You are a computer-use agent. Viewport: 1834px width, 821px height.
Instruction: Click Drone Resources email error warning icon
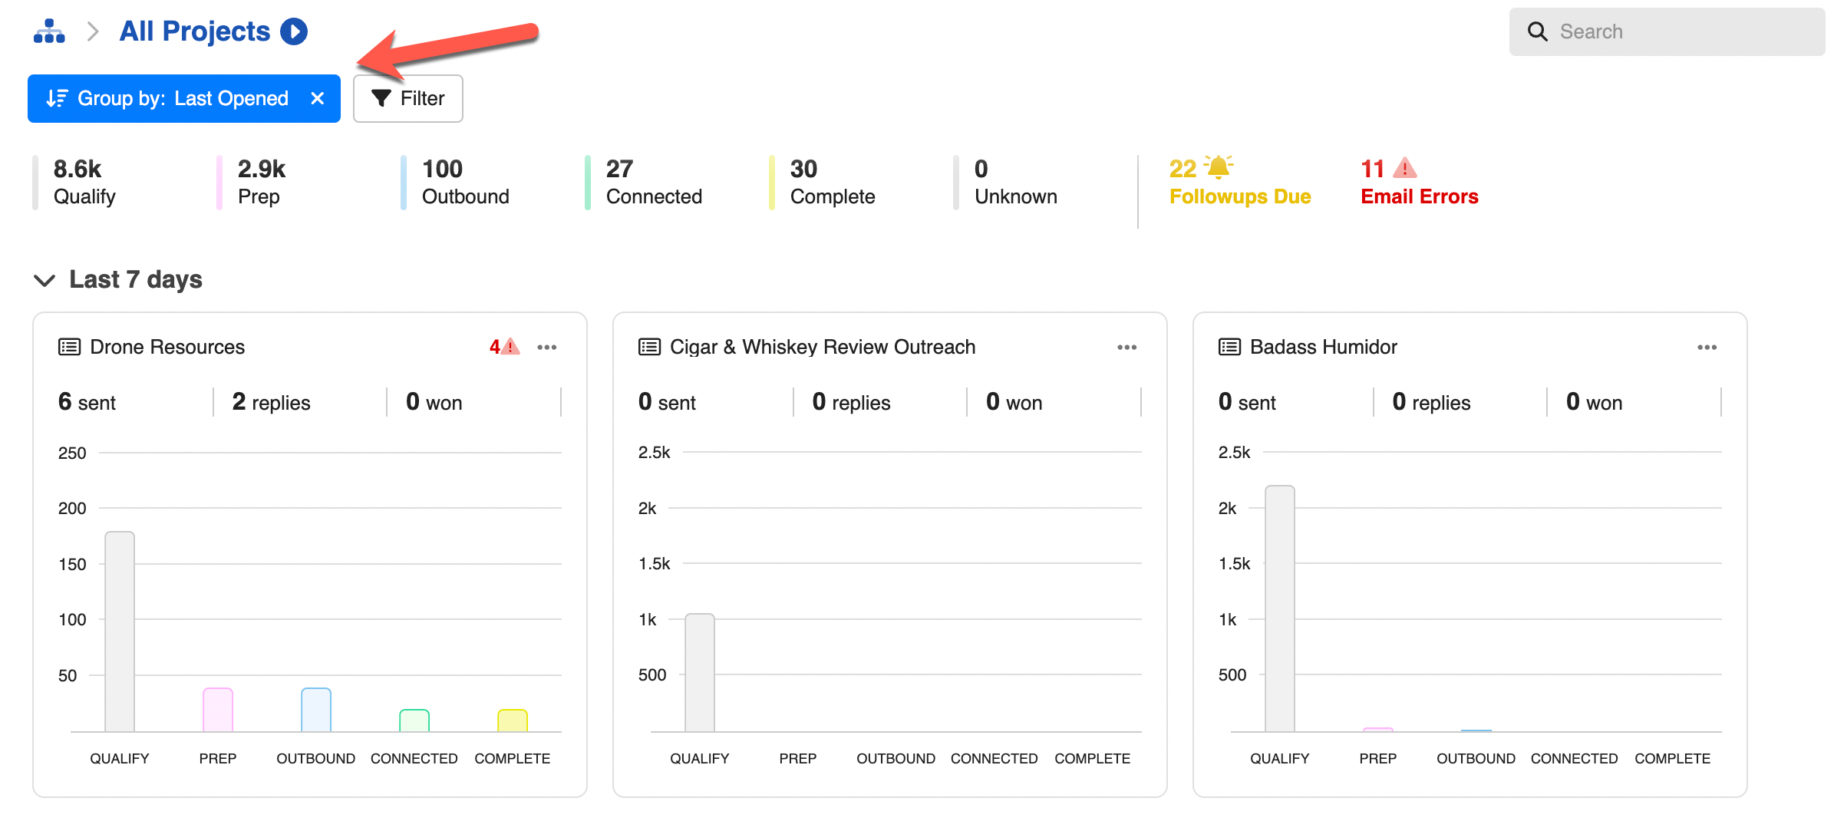coord(510,347)
